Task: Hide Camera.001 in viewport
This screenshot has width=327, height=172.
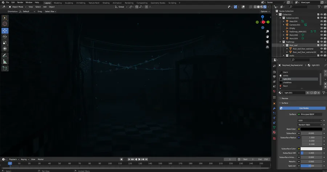Action: [322, 25]
